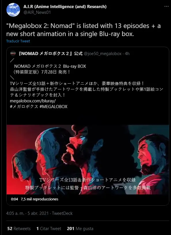Click the TweetDeck source label

pyautogui.click(x=62, y=213)
